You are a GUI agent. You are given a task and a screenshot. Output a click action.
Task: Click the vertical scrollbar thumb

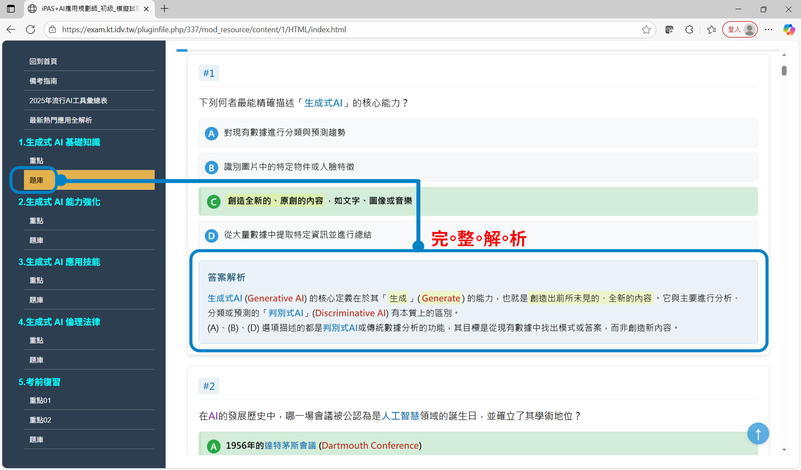click(784, 70)
